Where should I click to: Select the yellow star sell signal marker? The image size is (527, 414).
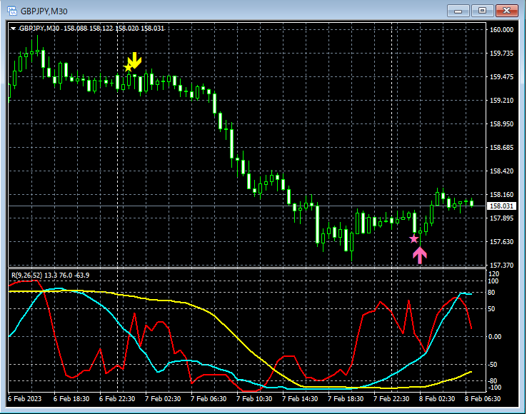[128, 68]
